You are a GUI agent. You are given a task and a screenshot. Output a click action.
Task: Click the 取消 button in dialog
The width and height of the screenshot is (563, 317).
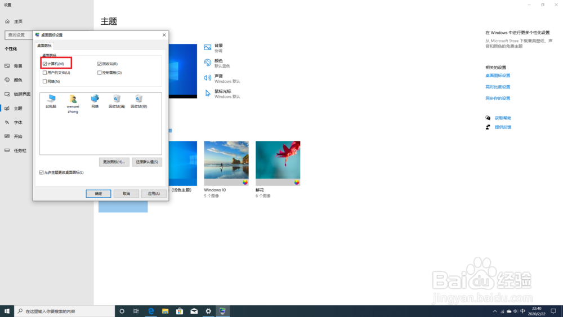[x=126, y=194]
